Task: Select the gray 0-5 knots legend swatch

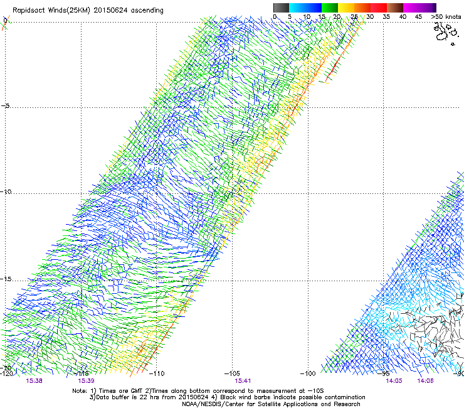Action: pos(281,8)
